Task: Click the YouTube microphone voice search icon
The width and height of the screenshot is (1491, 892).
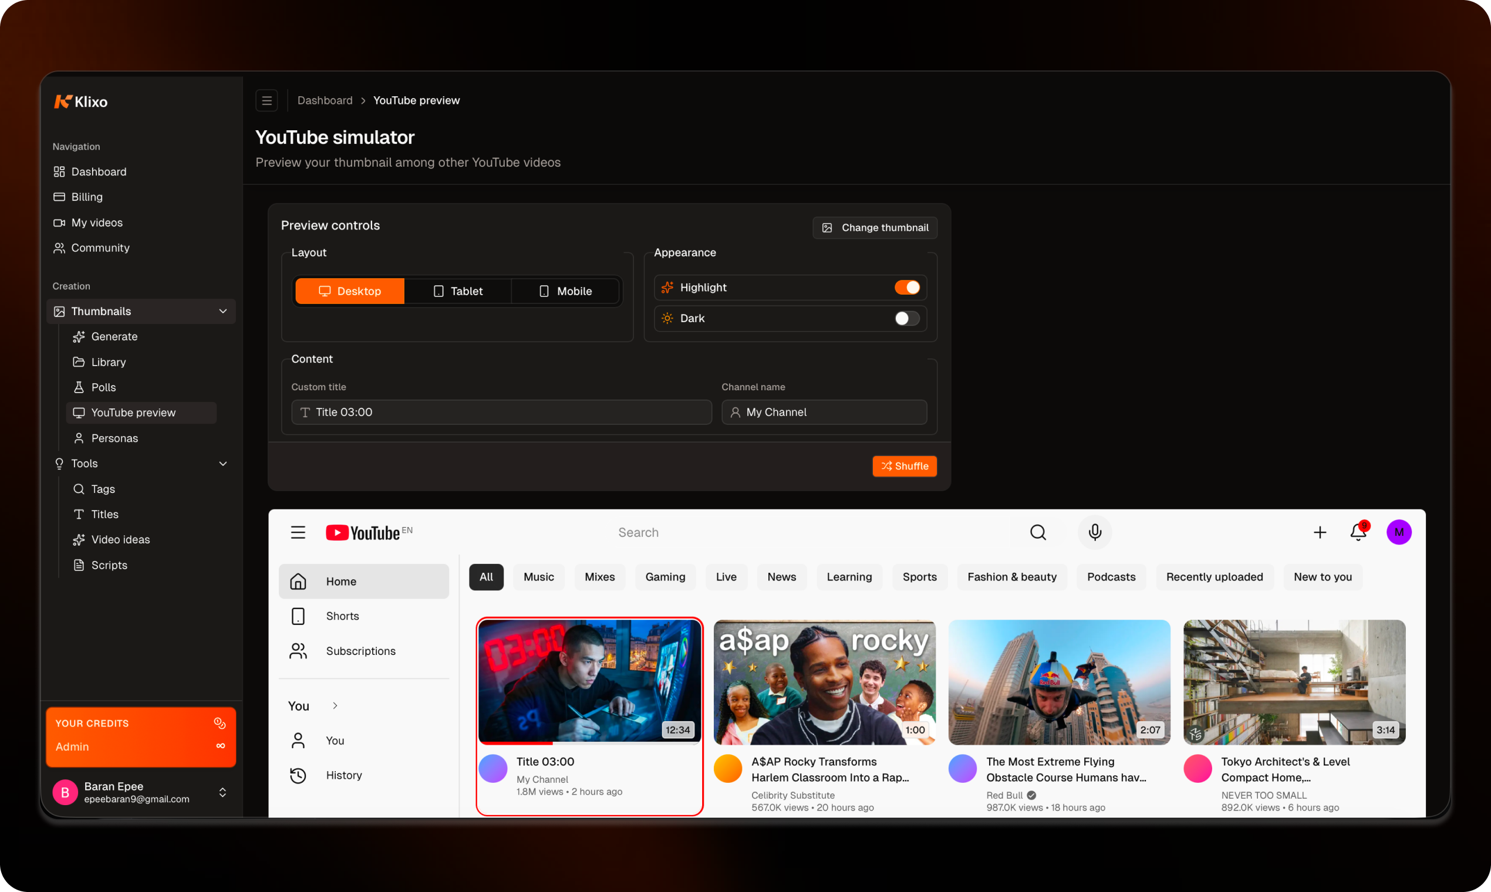Action: tap(1094, 532)
